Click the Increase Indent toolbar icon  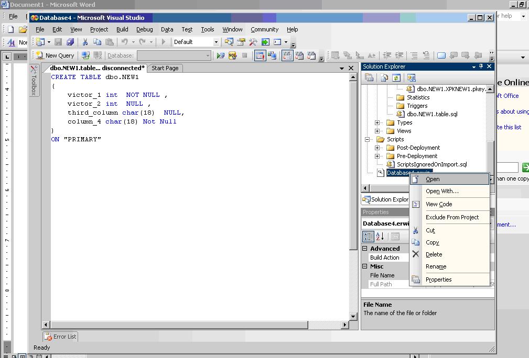coord(399,55)
